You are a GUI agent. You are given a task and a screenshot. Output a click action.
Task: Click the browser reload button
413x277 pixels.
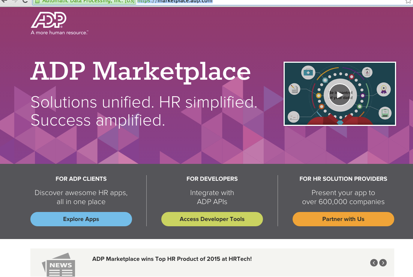(25, 1)
